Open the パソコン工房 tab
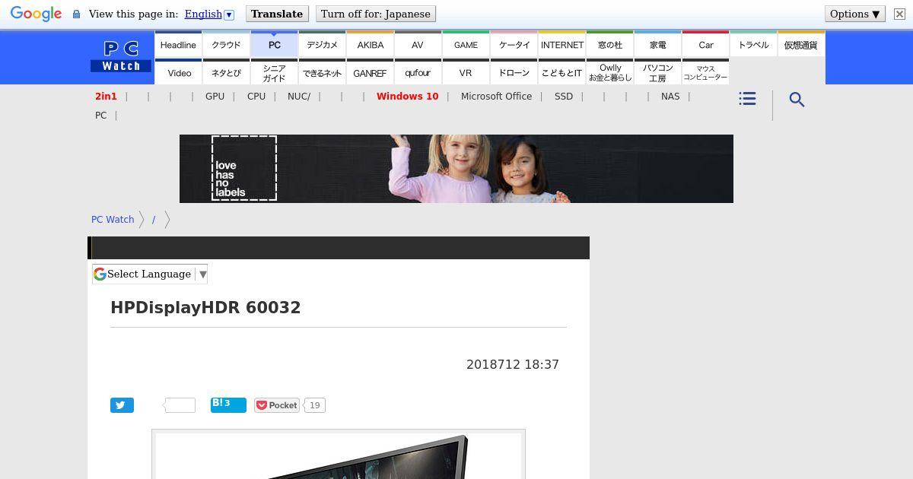This screenshot has height=479, width=913. 658,72
